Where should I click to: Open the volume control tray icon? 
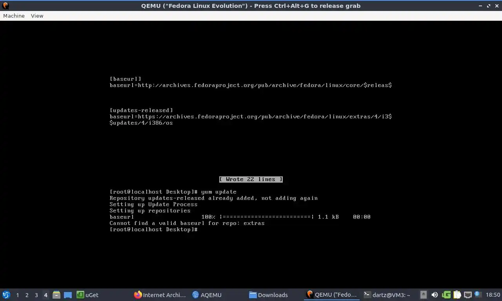pos(435,295)
